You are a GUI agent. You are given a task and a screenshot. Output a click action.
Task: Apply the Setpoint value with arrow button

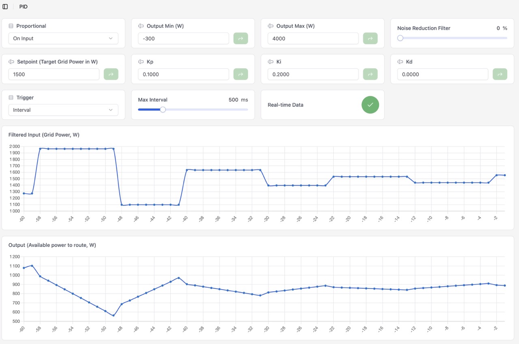click(x=111, y=74)
